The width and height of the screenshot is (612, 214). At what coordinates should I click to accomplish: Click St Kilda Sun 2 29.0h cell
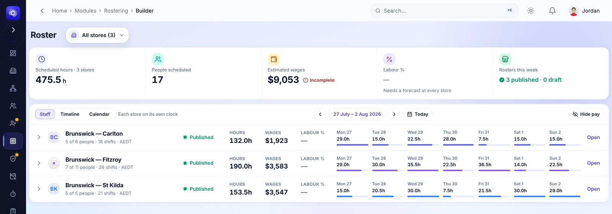pyautogui.click(x=565, y=189)
